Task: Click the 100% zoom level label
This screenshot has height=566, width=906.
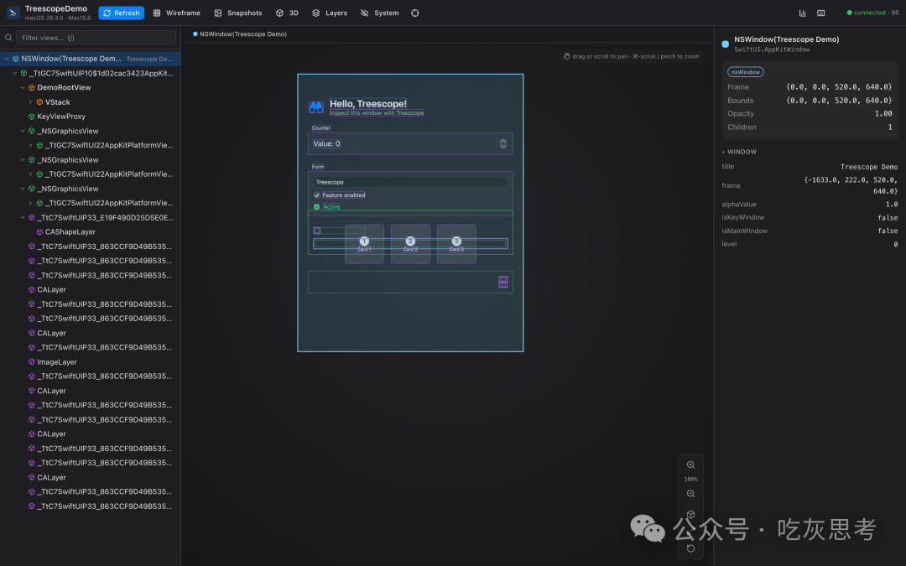Action: [690, 480]
